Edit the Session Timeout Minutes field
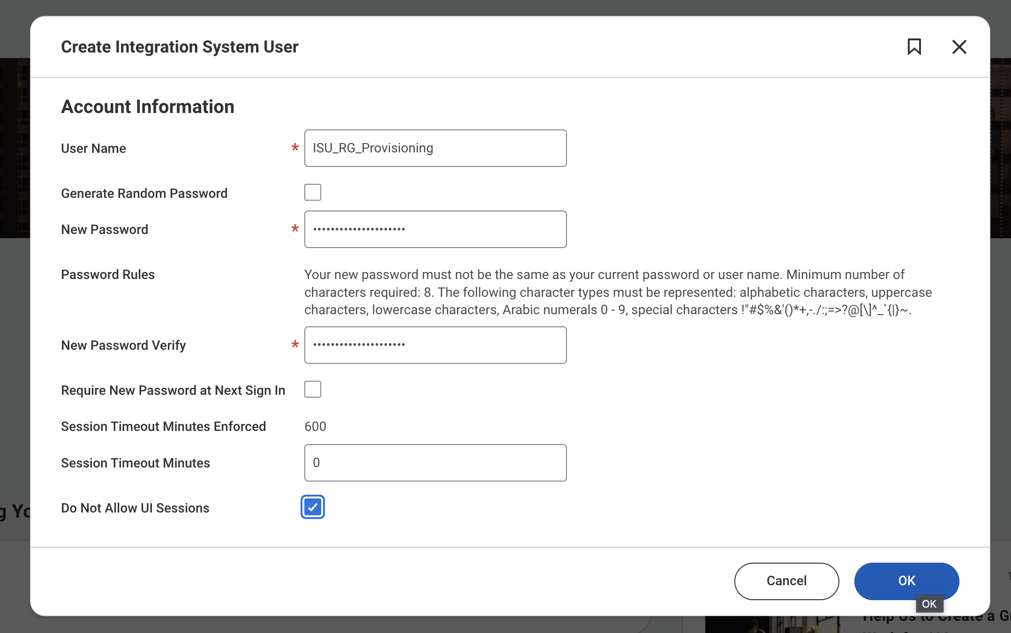1011x633 pixels. pos(435,463)
